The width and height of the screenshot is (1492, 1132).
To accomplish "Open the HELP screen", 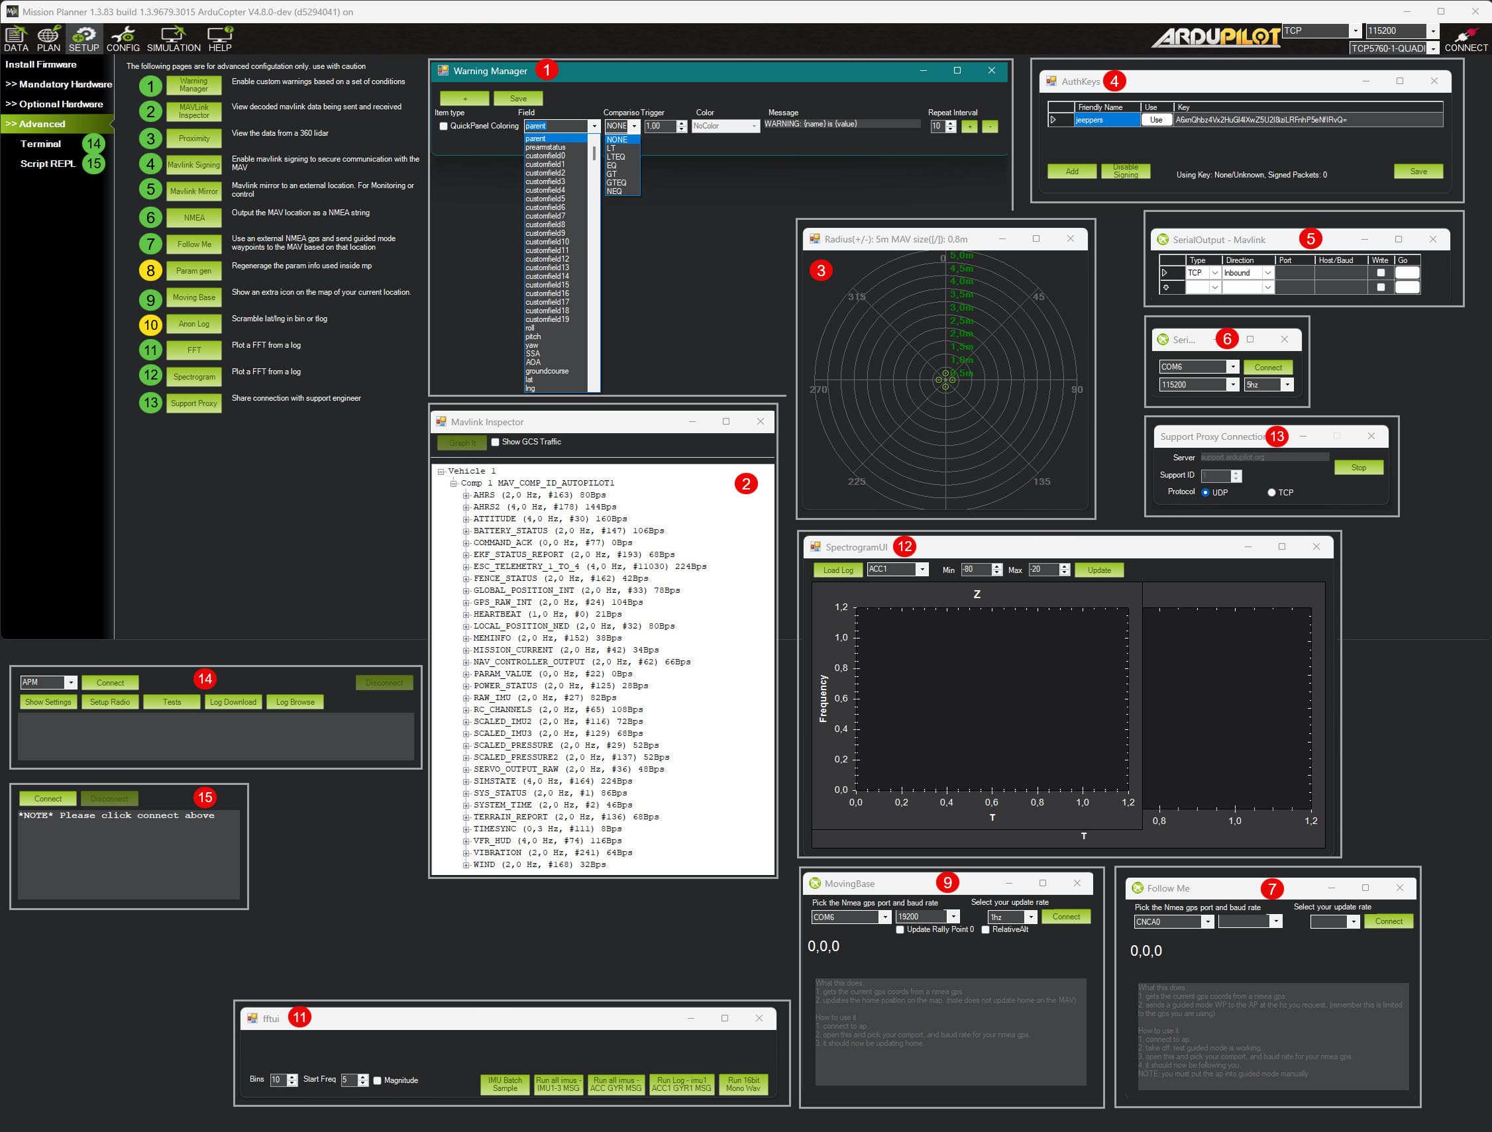I will point(220,38).
